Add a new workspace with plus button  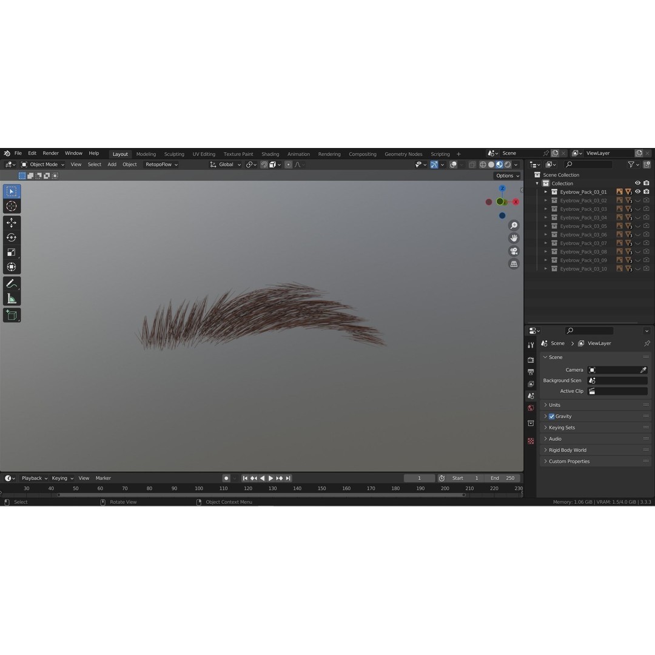(x=458, y=154)
